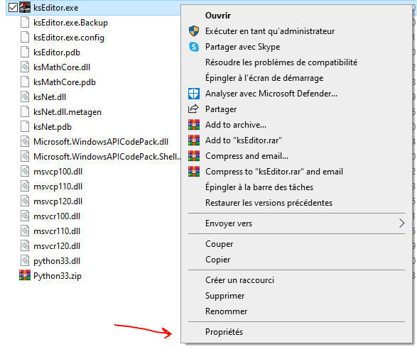Click the Skype logo icon in menu

(194, 47)
